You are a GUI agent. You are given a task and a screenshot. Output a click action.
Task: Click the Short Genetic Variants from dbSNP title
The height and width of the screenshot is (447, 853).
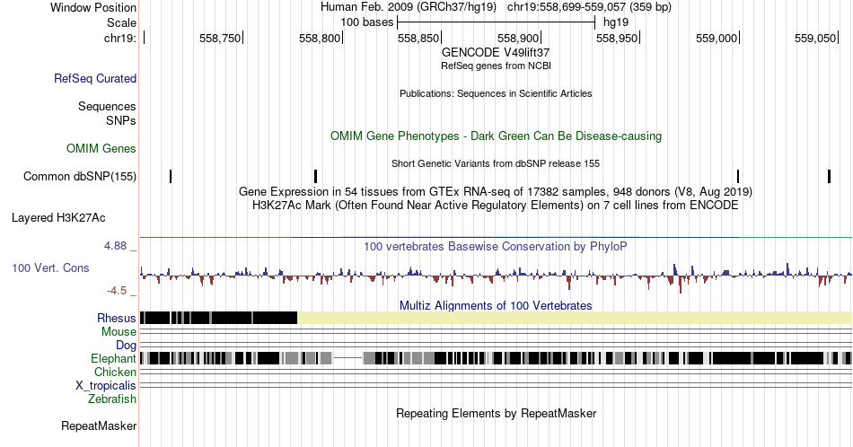pyautogui.click(x=496, y=163)
